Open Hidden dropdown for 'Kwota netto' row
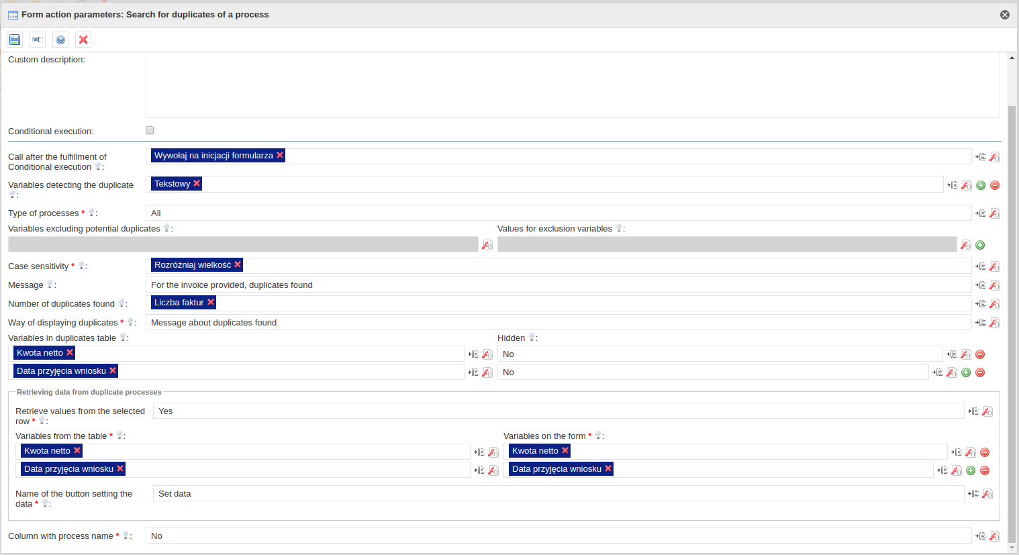This screenshot has width=1019, height=555. coord(720,354)
